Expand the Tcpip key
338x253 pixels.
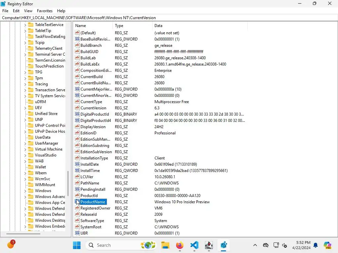(25, 43)
